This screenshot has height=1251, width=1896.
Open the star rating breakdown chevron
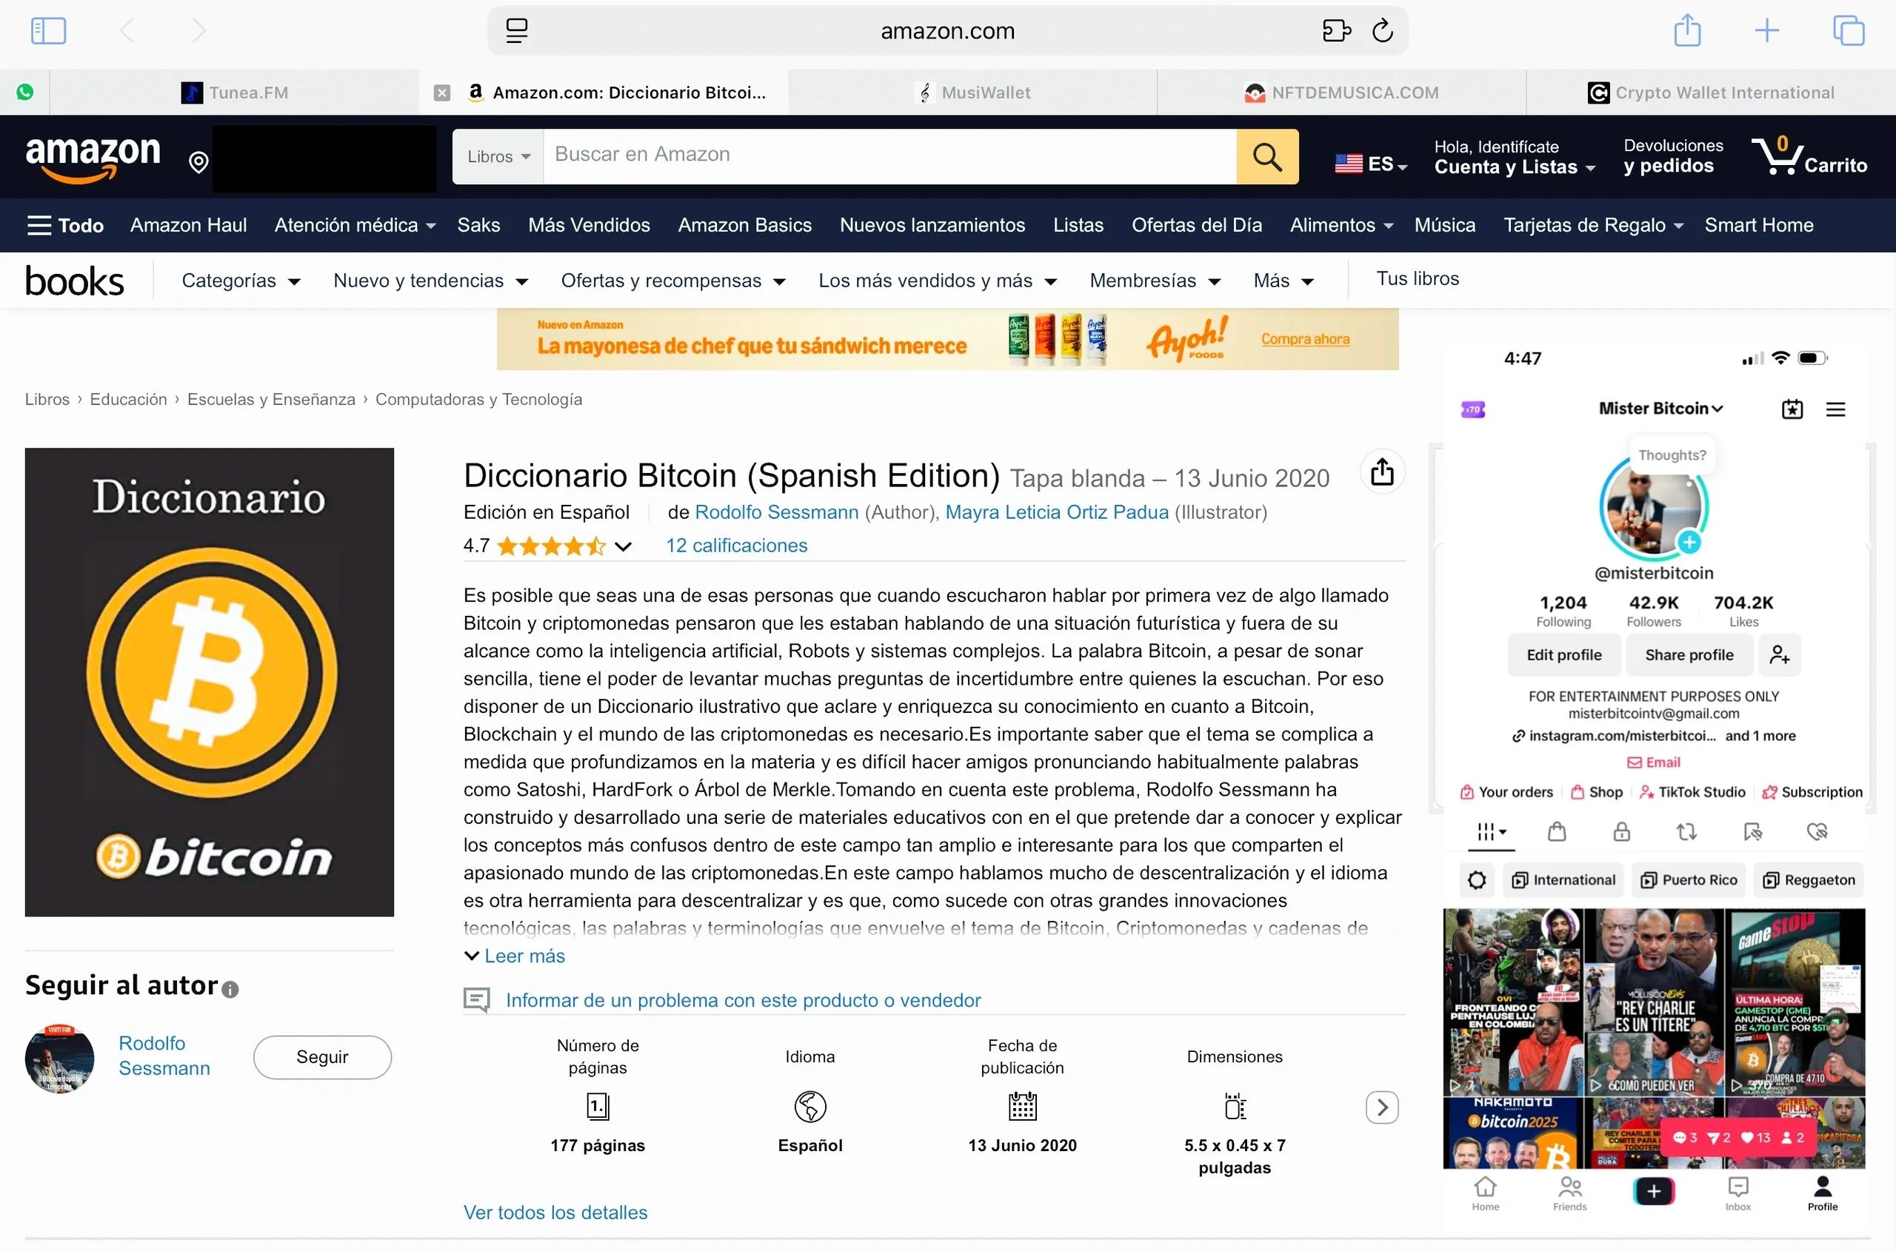(x=624, y=546)
